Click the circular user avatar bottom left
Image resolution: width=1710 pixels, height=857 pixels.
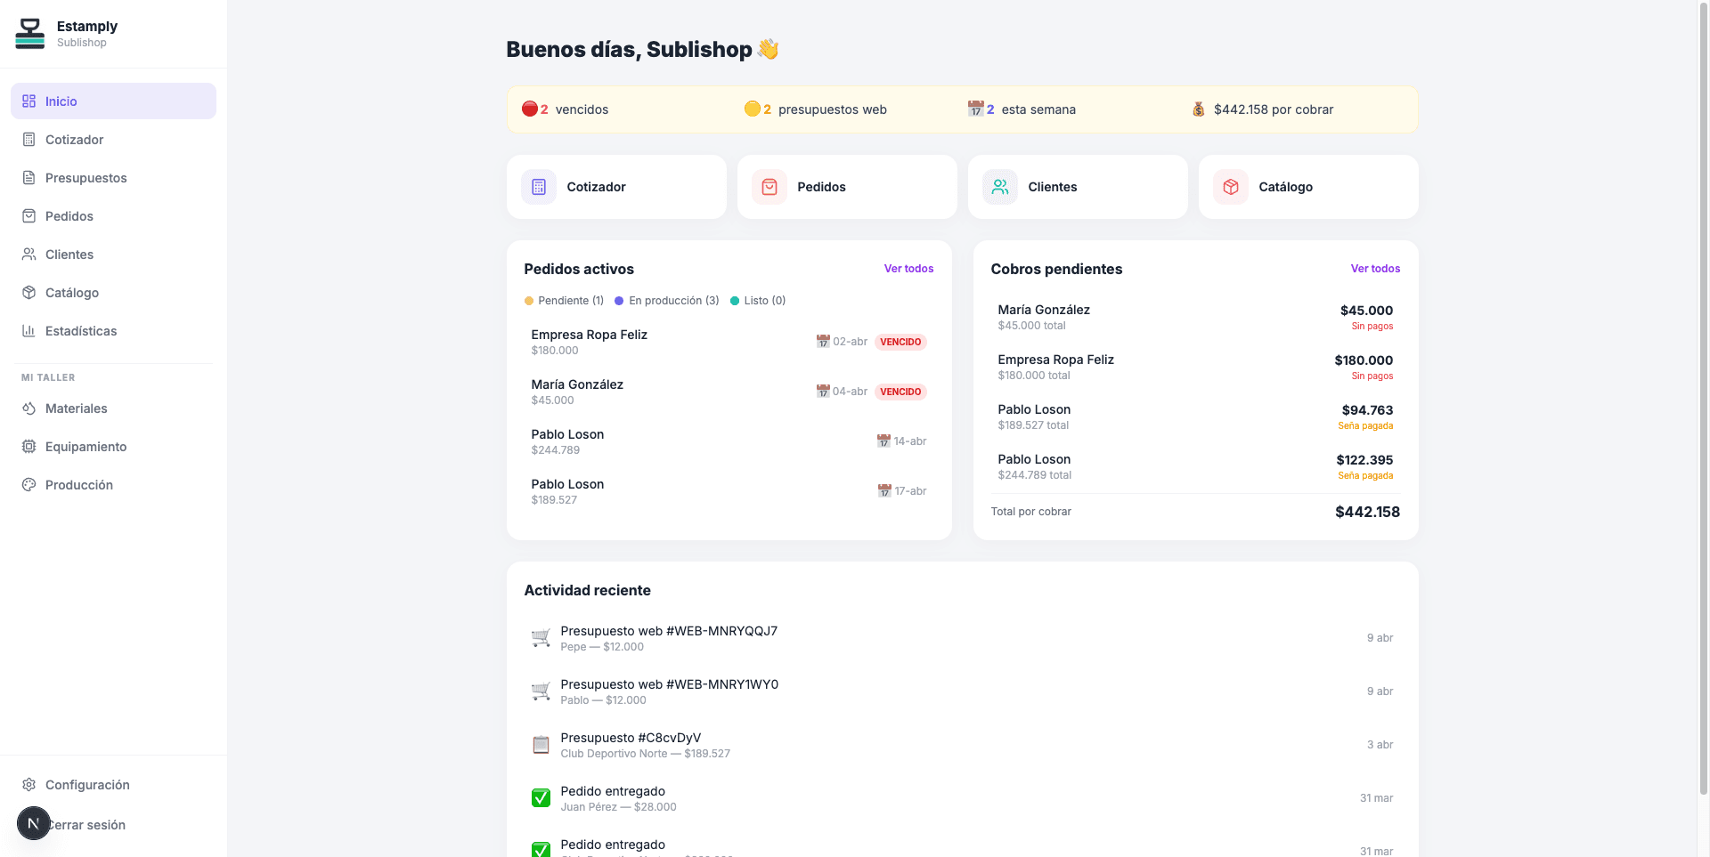[34, 823]
